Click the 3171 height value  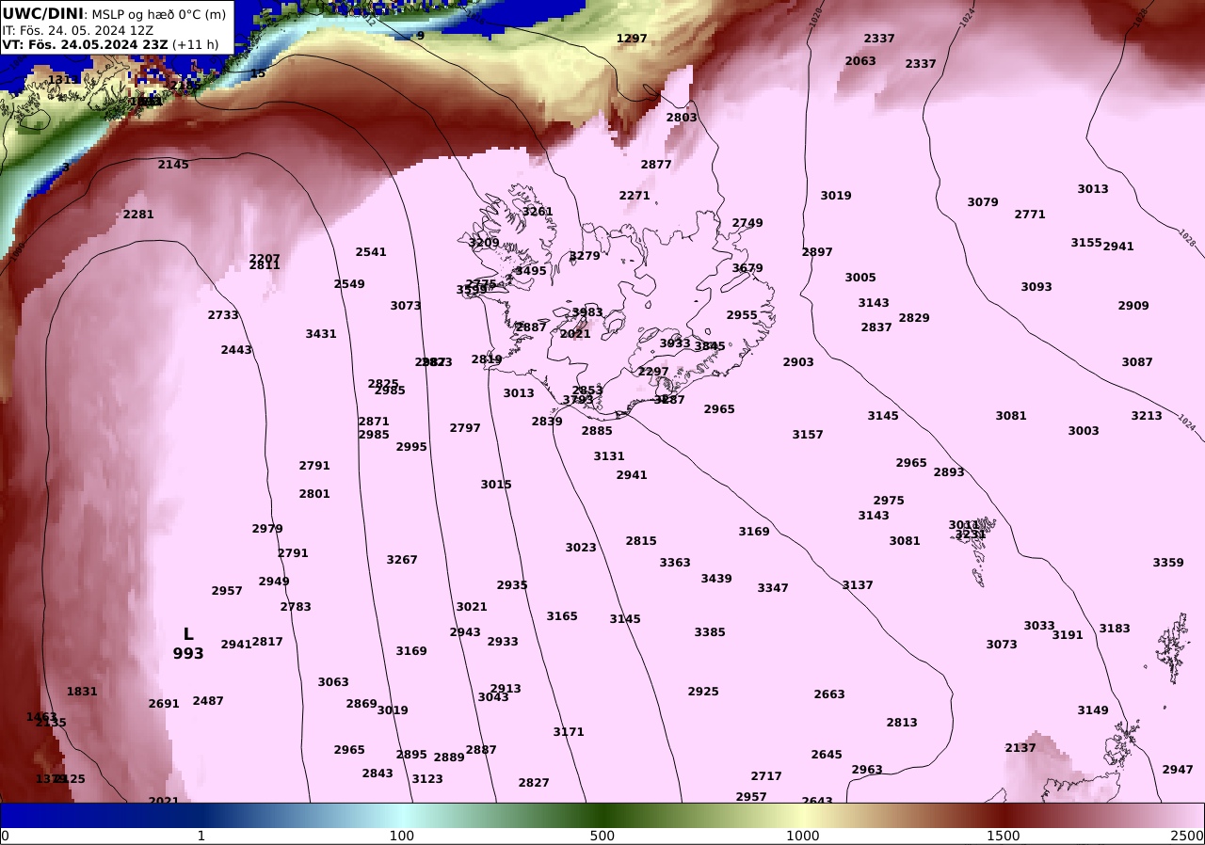(569, 732)
